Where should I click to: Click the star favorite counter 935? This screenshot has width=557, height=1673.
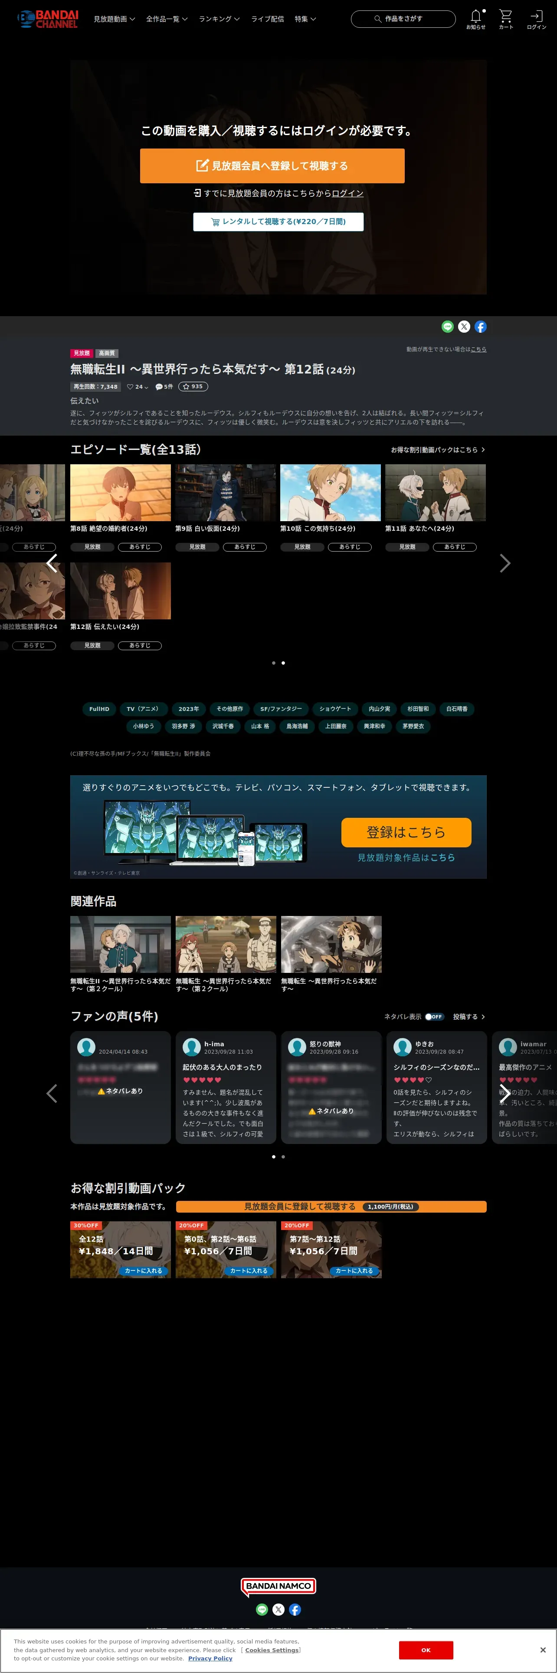(193, 387)
